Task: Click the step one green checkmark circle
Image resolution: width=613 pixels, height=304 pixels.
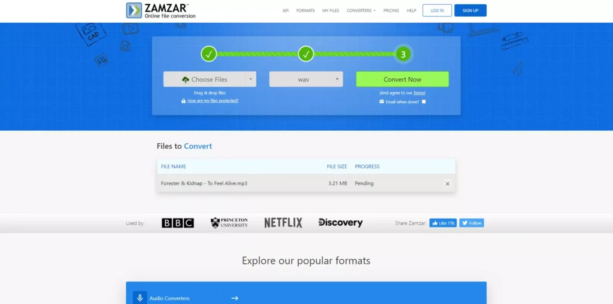Action: tap(209, 54)
